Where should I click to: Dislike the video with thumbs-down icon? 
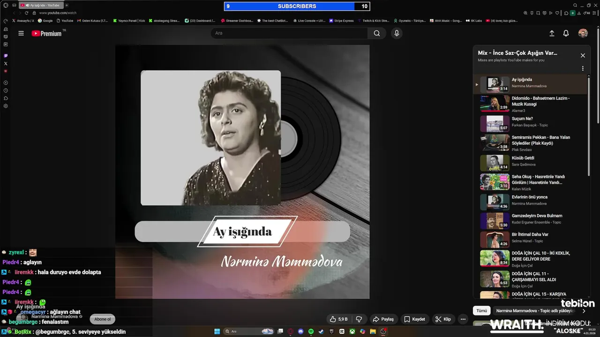(x=359, y=319)
